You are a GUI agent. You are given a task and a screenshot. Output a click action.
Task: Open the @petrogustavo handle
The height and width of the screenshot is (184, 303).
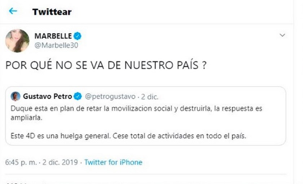click(110, 97)
